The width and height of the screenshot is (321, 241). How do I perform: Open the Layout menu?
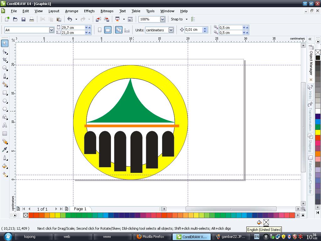[x=54, y=11]
